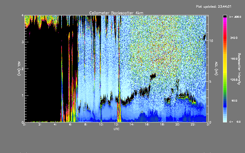This screenshot has width=245, height=153.
Task: Click the 'AGL (kft)' axis label
Action: (x=217, y=69)
